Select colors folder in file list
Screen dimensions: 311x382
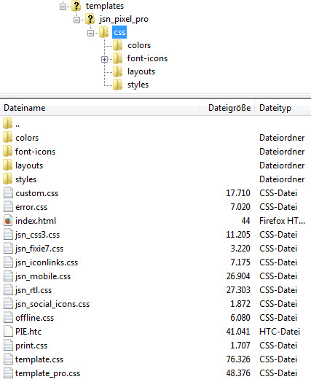point(27,138)
